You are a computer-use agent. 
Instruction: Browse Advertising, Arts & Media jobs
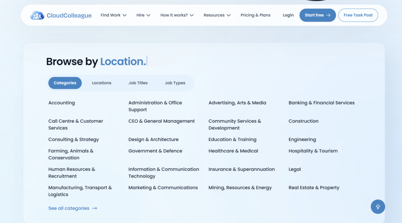click(237, 103)
